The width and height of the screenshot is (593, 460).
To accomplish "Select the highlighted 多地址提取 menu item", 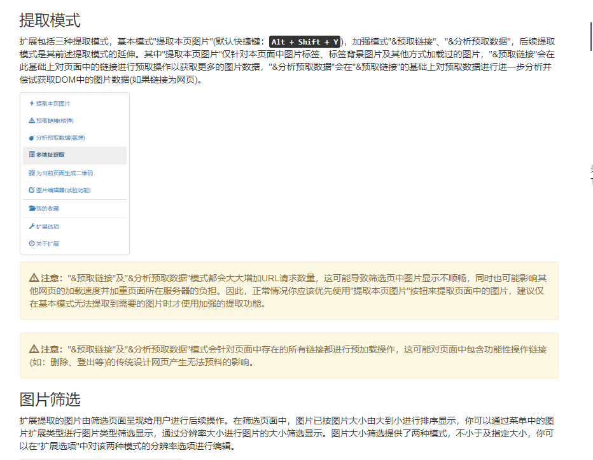I will pyautogui.click(x=50, y=155).
